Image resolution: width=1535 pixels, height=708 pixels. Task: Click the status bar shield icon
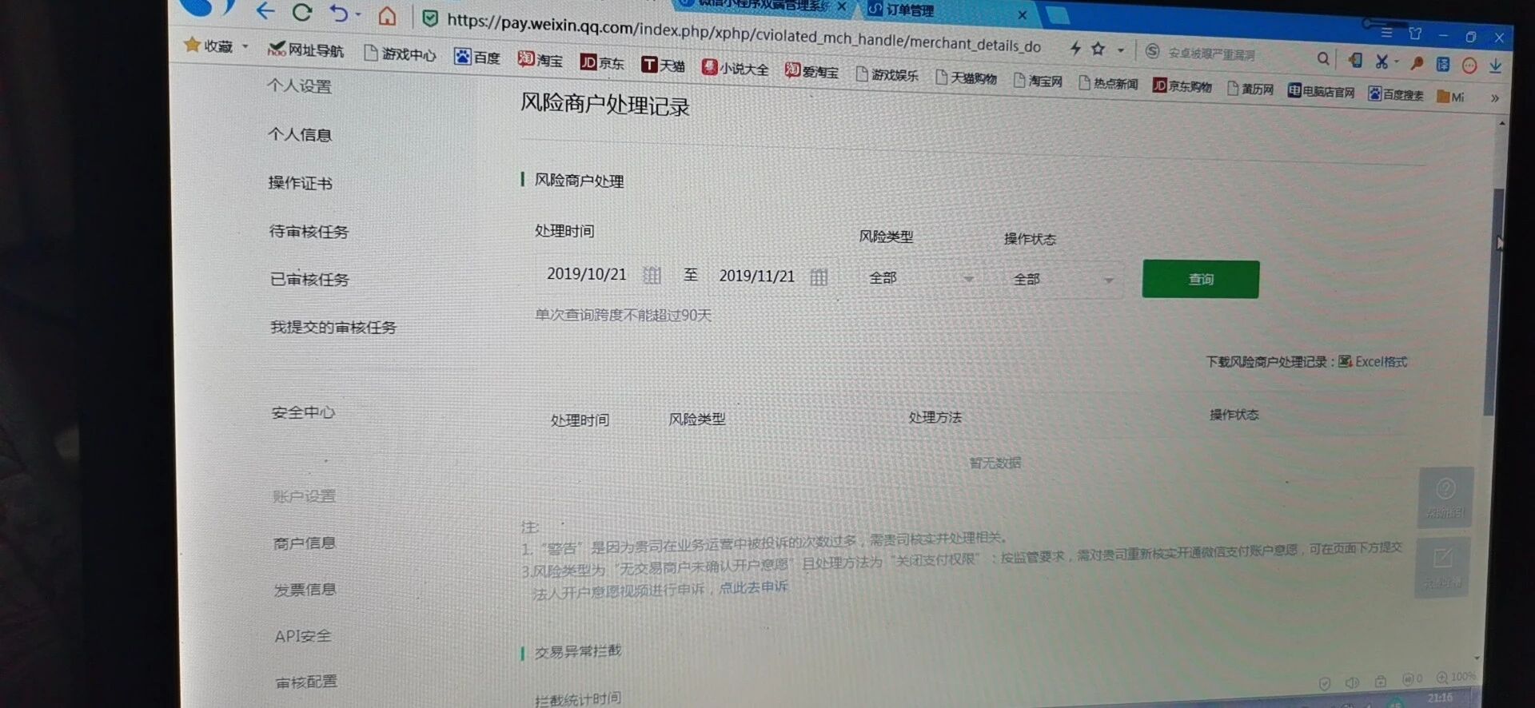click(x=1325, y=683)
